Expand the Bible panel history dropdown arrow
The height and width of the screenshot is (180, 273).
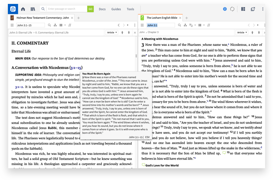pos(258,25)
